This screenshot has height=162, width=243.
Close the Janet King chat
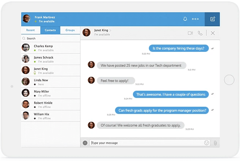tap(213, 33)
